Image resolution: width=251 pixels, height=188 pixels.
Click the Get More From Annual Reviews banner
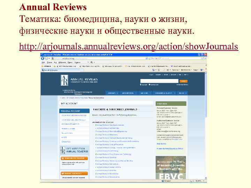75,150
